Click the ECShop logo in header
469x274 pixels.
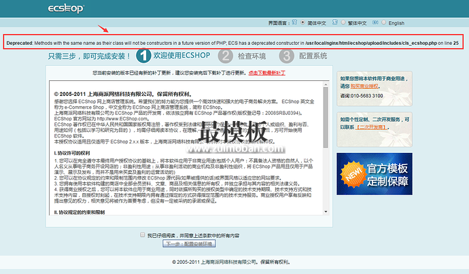(x=66, y=8)
